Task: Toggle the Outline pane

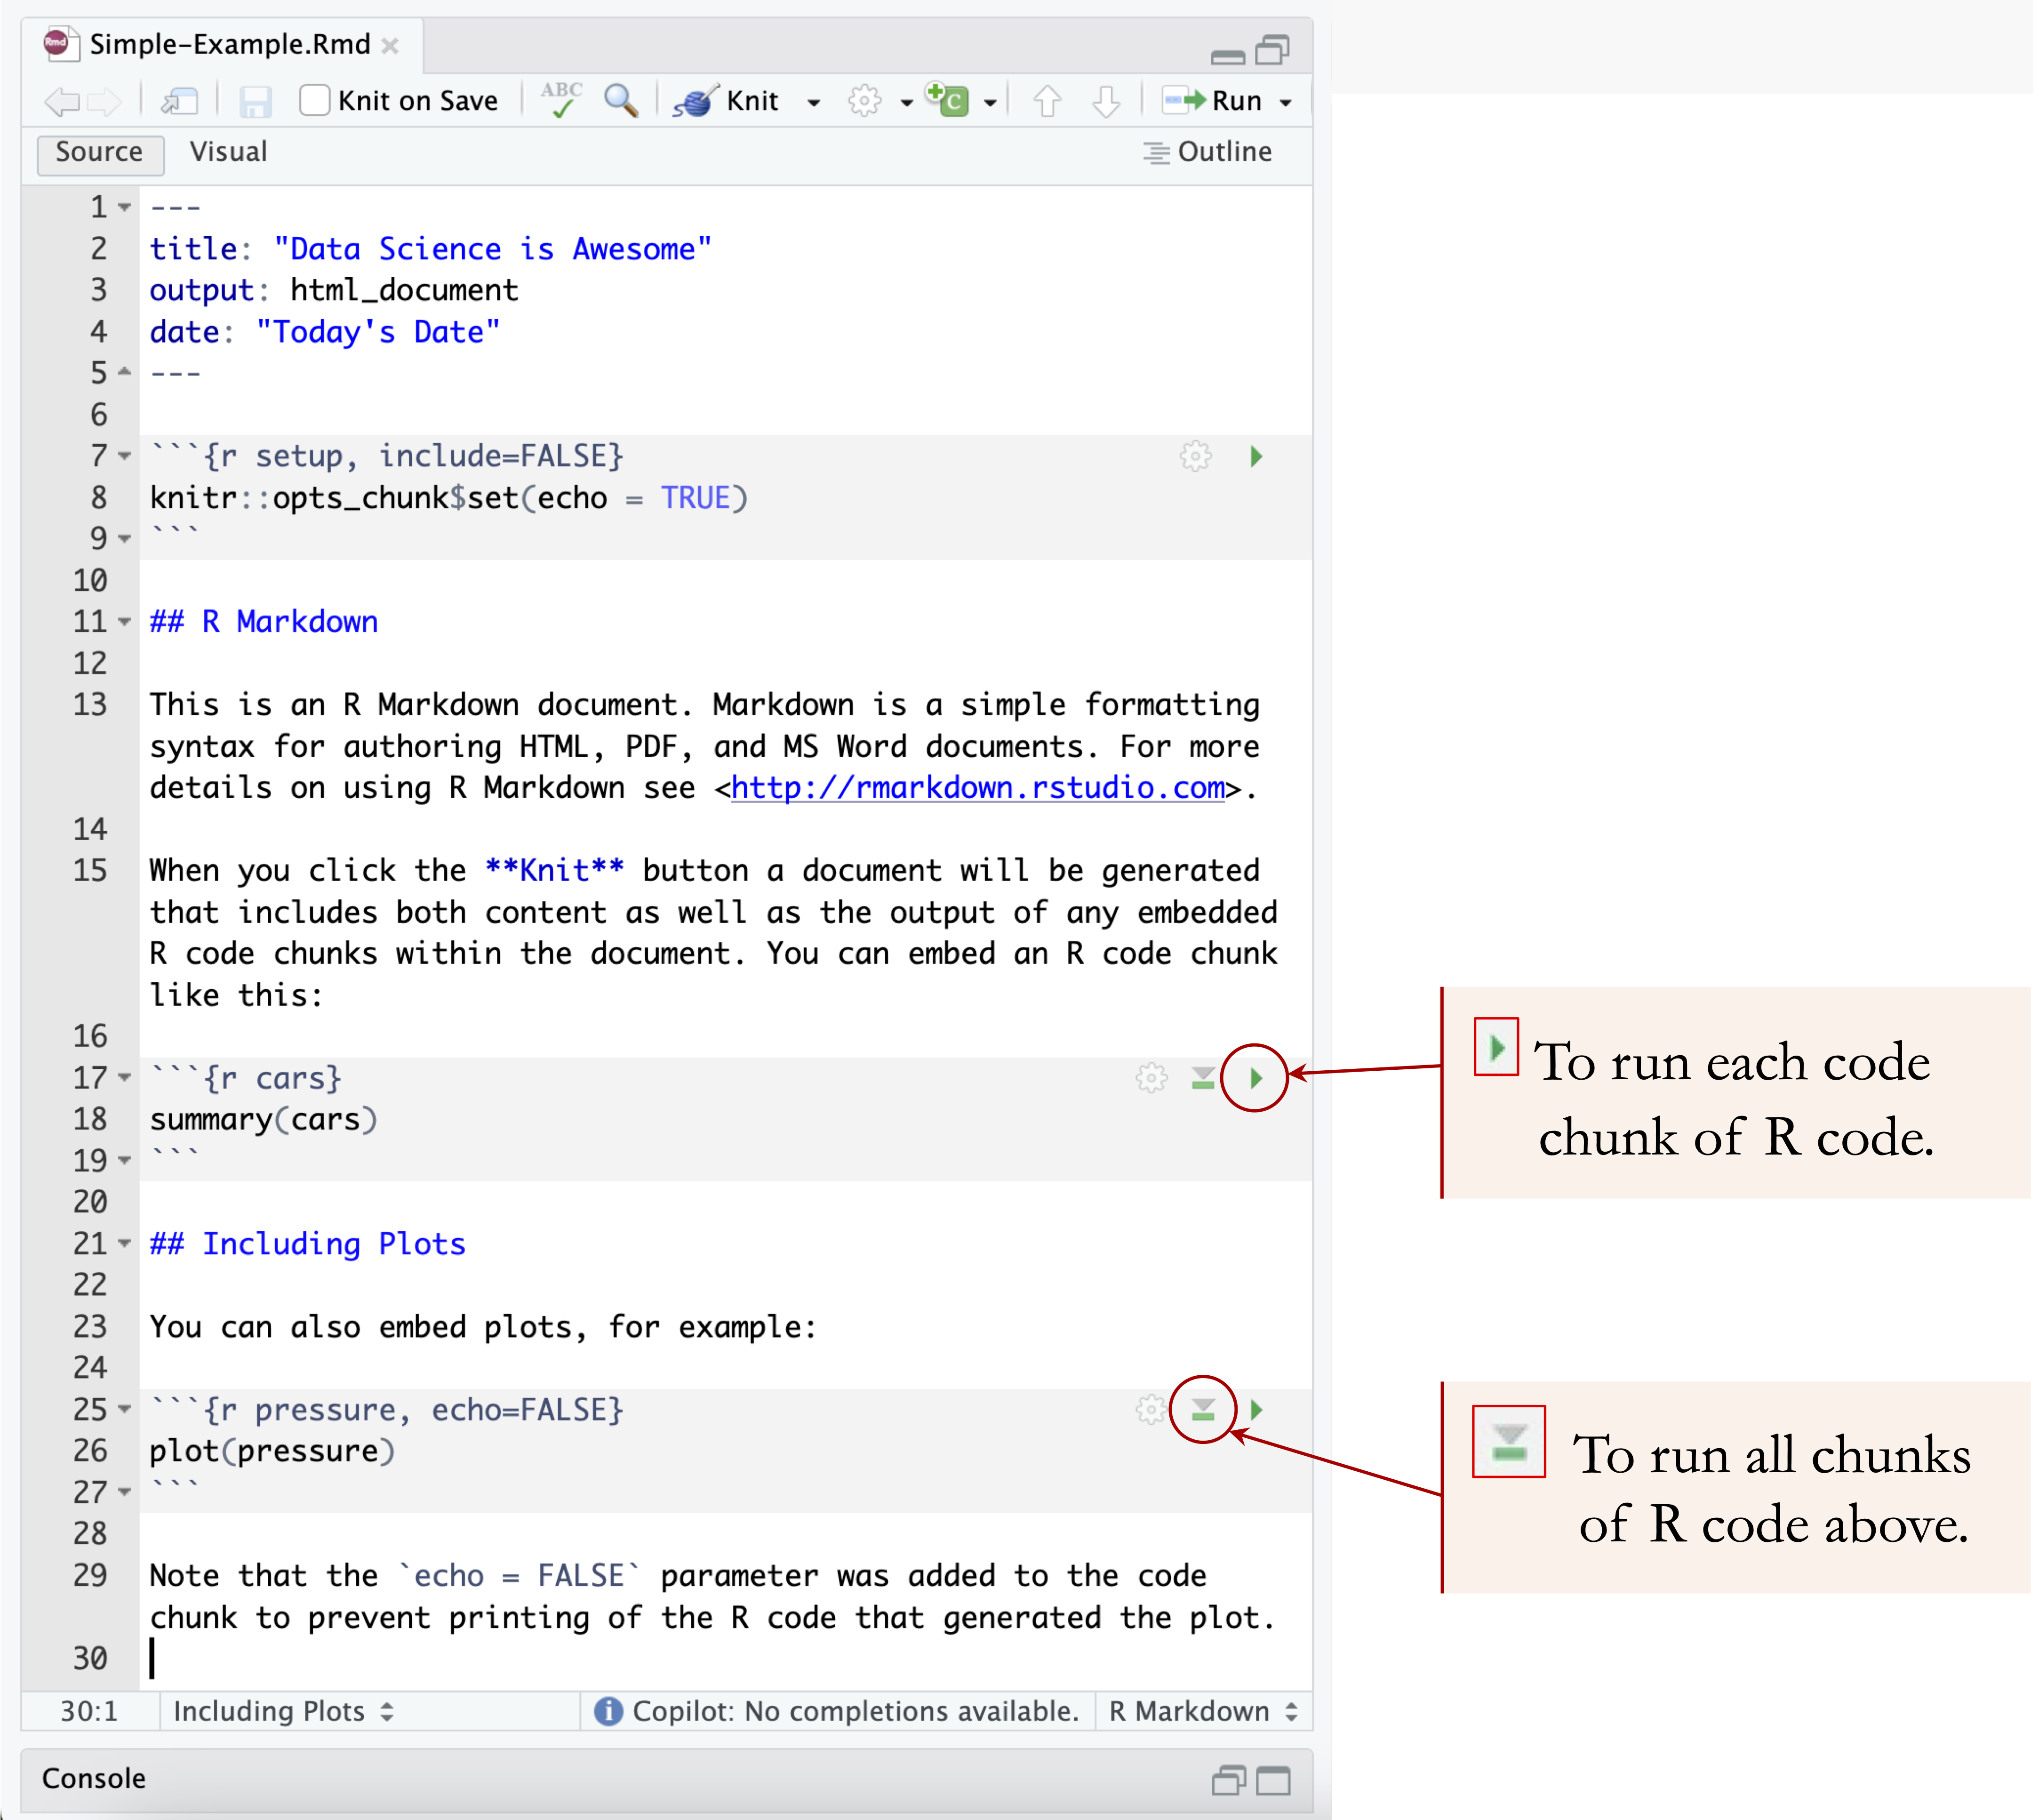Action: pos(1208,152)
